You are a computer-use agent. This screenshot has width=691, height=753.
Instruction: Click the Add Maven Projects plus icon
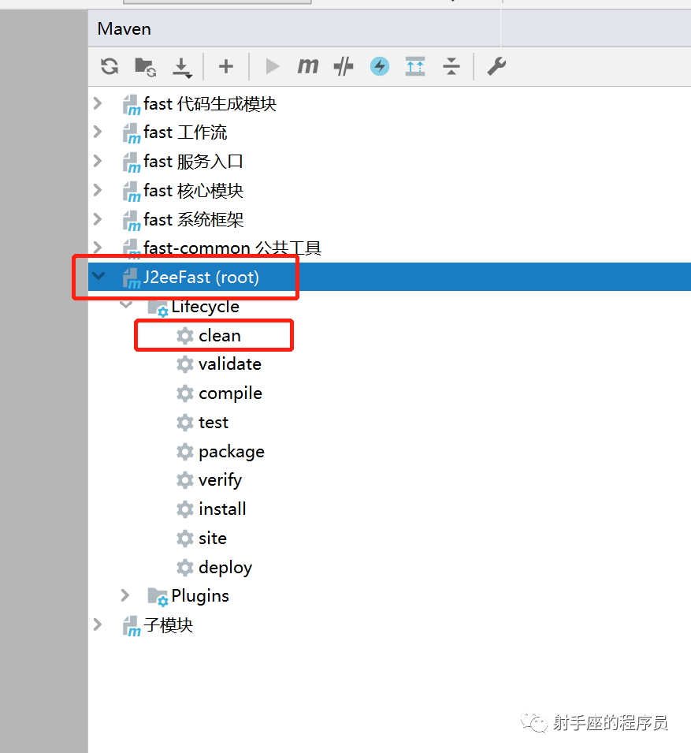coord(226,66)
